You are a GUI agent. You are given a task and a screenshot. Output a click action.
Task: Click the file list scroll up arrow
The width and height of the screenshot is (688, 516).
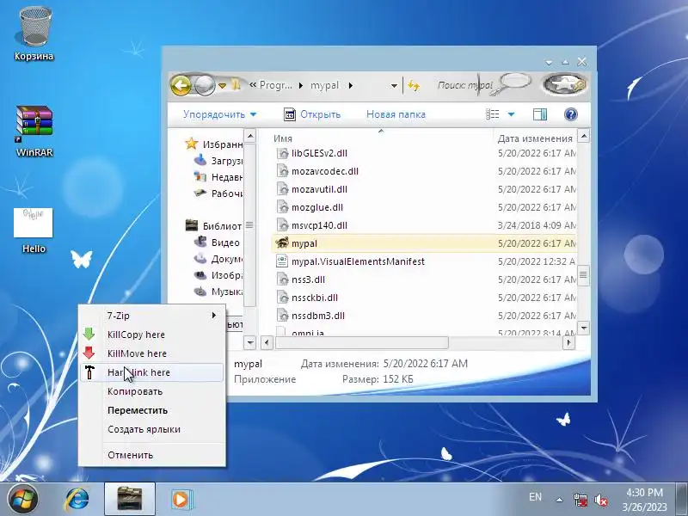[583, 136]
